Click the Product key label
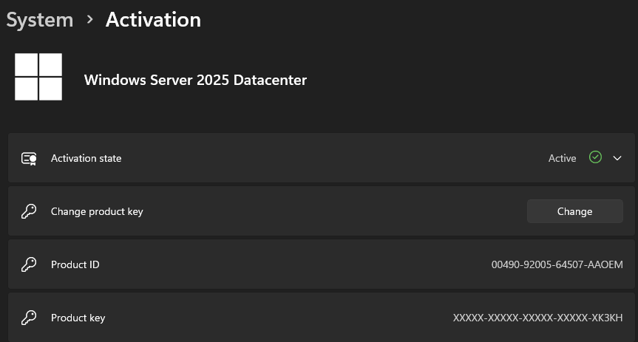This screenshot has width=638, height=342. pos(78,318)
